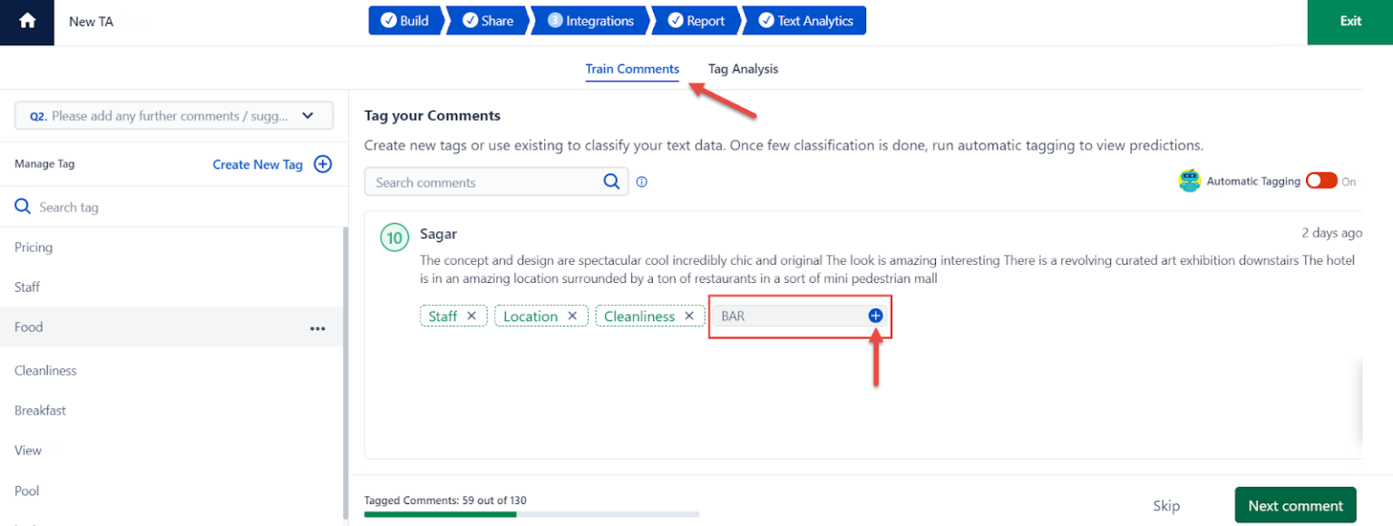Toggle the Automatic Tagging switch
This screenshot has height=526, width=1393.
coord(1321,180)
